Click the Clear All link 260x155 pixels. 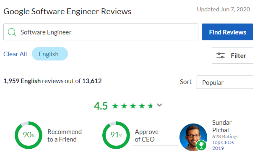pyautogui.click(x=15, y=54)
